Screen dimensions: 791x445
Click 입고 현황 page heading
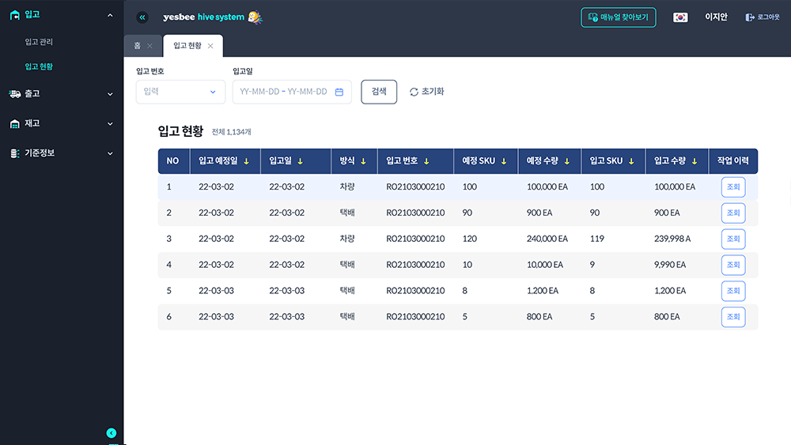[x=180, y=131]
